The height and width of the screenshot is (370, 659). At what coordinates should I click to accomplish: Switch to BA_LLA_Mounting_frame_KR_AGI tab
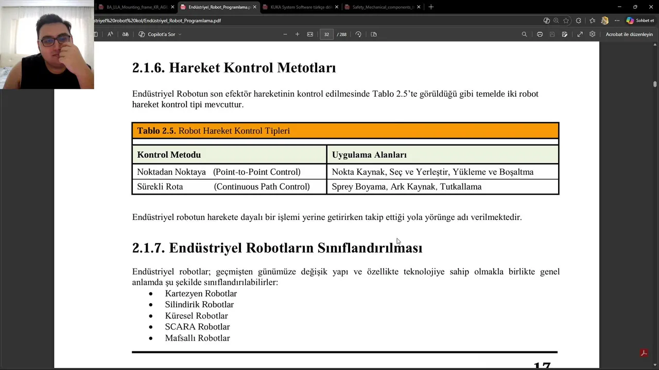[x=136, y=7]
